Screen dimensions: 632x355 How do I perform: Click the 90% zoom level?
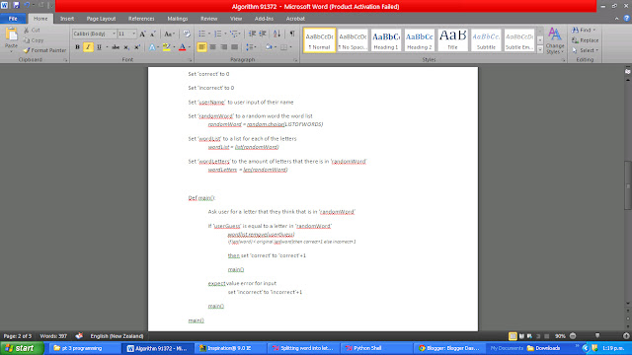coord(560,336)
